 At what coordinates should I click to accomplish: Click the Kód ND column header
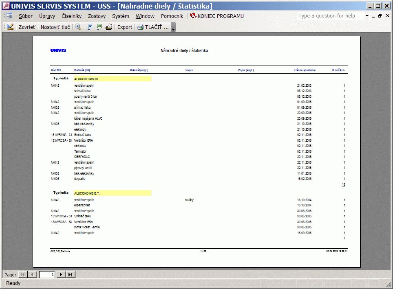(x=56, y=70)
